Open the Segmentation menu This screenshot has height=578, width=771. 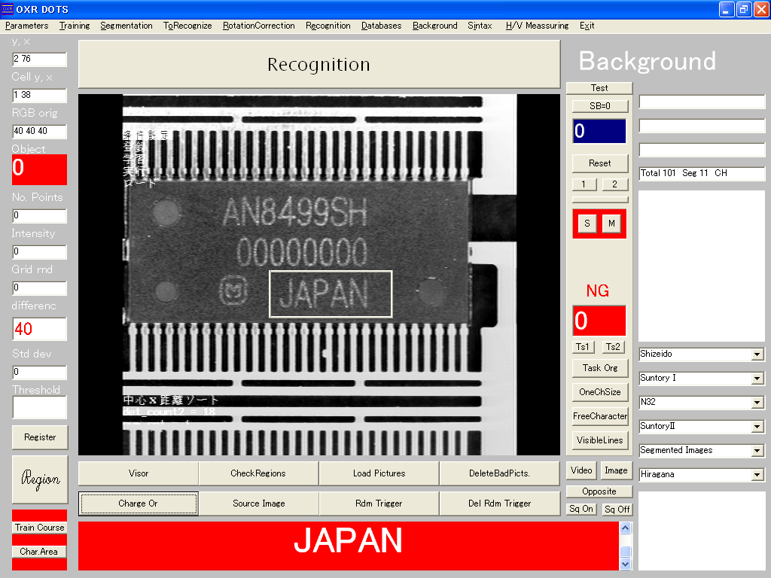(x=126, y=26)
